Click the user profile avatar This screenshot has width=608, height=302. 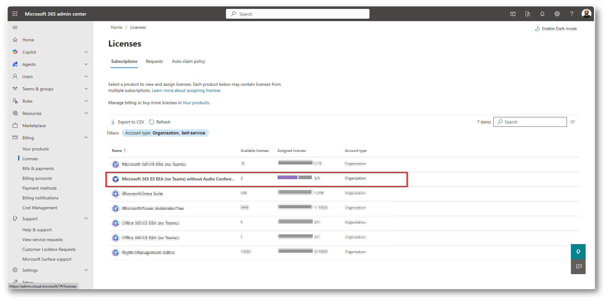pos(586,14)
